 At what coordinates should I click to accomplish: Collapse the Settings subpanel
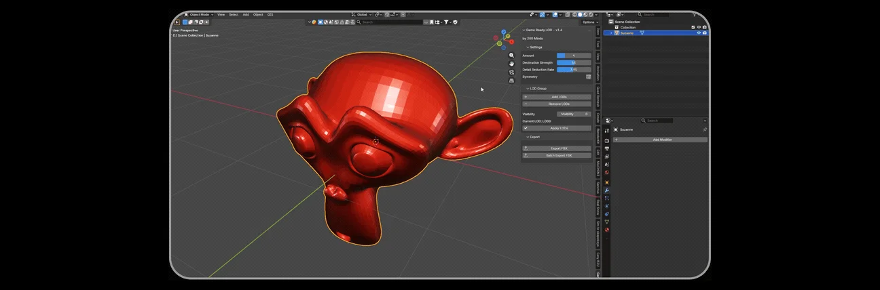click(x=528, y=47)
